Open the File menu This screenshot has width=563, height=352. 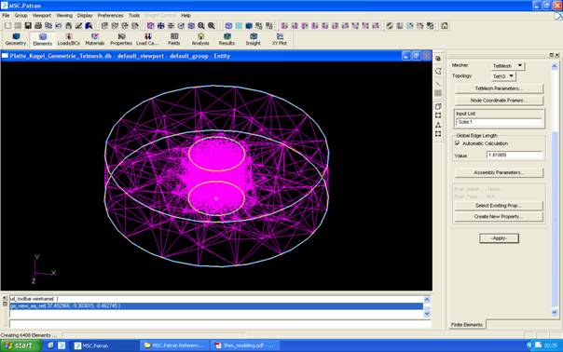[6, 16]
